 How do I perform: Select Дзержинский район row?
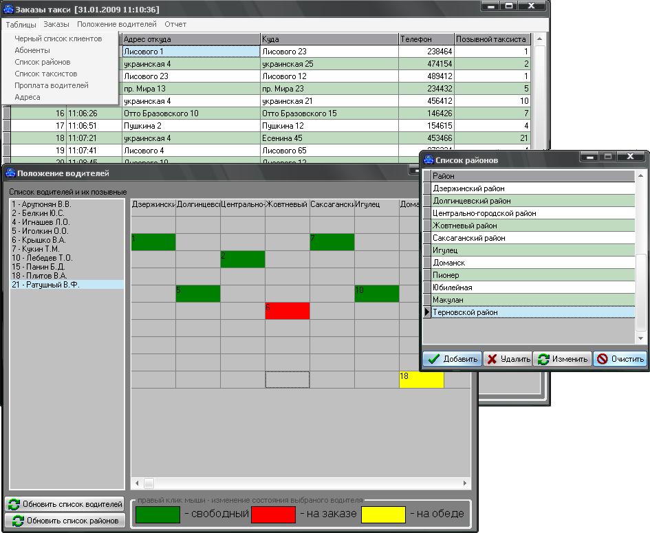[x=533, y=188]
